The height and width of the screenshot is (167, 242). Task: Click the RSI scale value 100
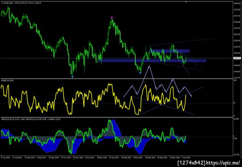(236, 80)
